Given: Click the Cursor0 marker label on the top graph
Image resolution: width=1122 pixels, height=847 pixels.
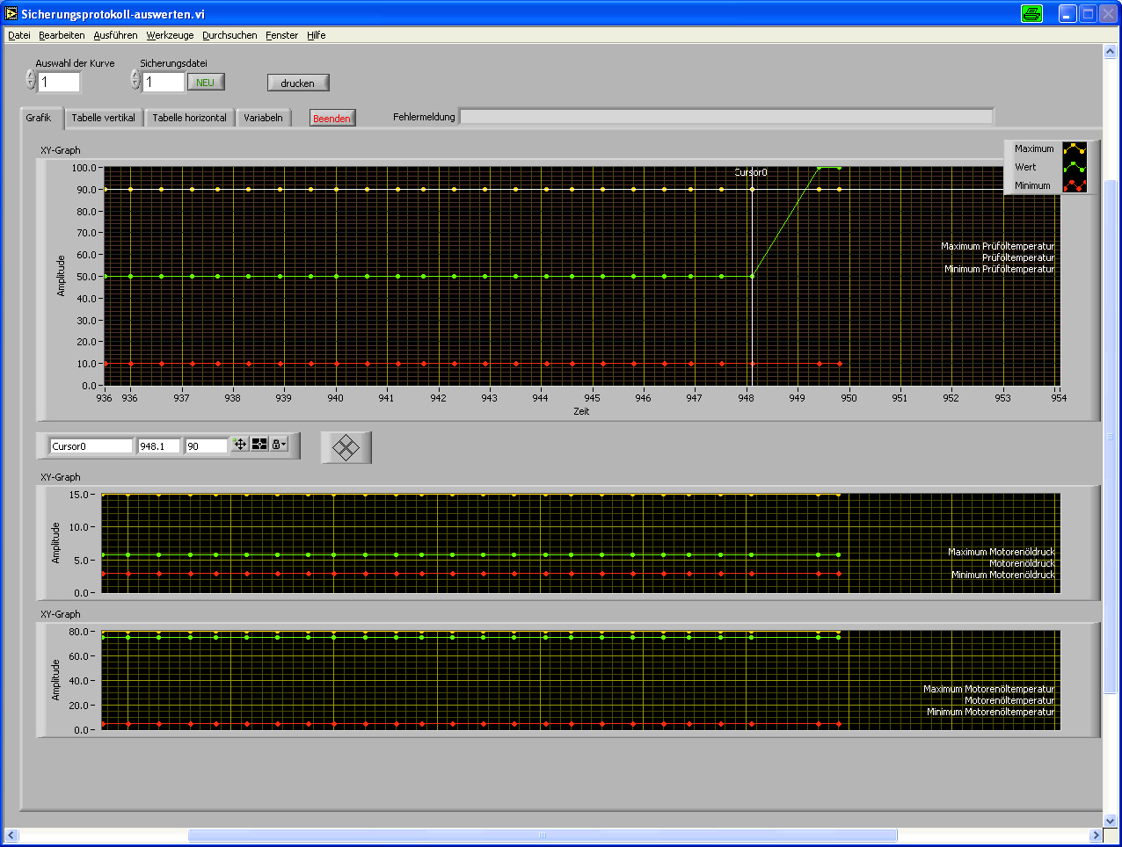Looking at the screenshot, I should (x=751, y=172).
